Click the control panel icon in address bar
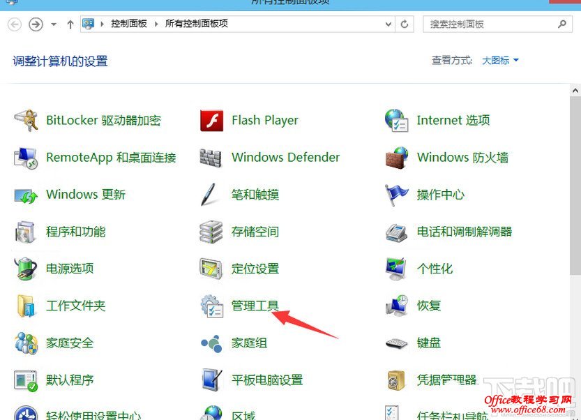Image resolution: width=581 pixels, height=420 pixels. tap(88, 24)
